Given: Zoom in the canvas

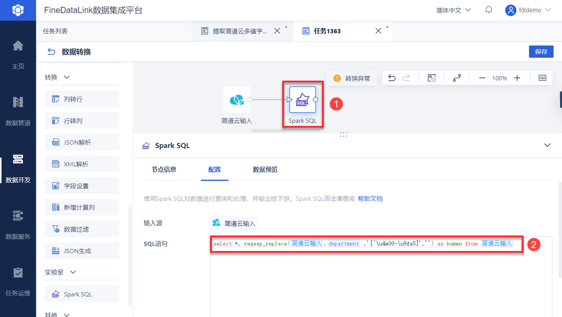Looking at the screenshot, I should tap(517, 78).
